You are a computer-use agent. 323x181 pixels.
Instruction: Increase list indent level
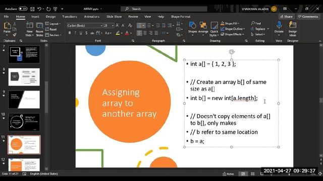click(164, 26)
